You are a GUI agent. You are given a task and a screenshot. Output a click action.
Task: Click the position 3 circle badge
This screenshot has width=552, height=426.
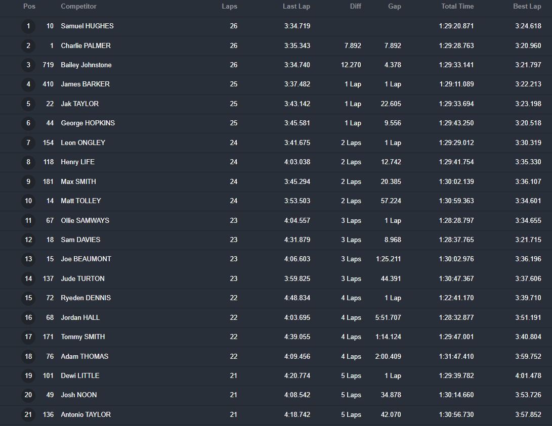[x=28, y=65]
